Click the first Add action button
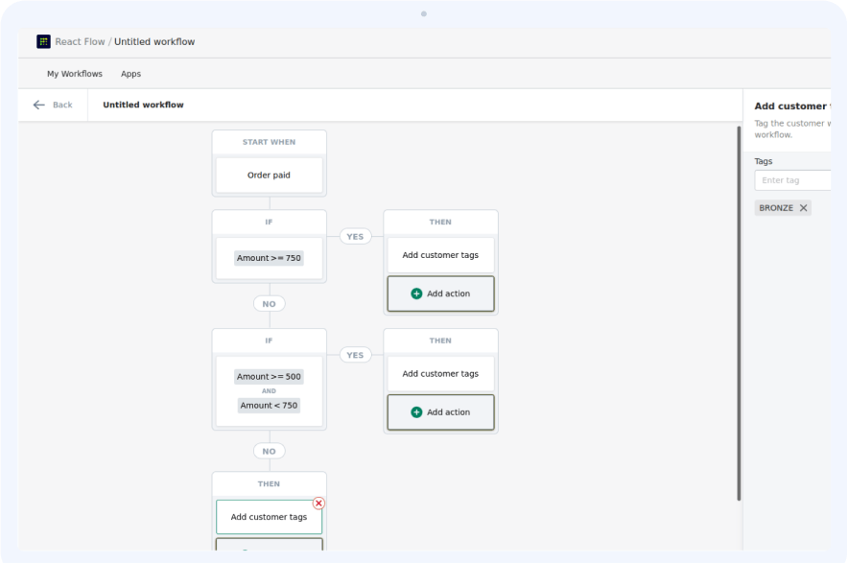Screen dimensions: 848x563 click(x=440, y=293)
